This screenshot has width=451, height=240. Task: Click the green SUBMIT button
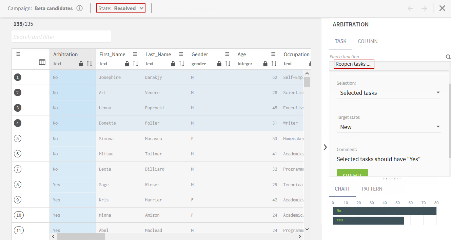click(352, 173)
